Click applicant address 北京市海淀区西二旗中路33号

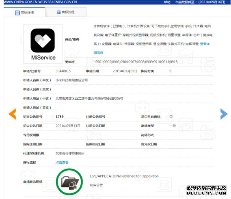(89, 98)
